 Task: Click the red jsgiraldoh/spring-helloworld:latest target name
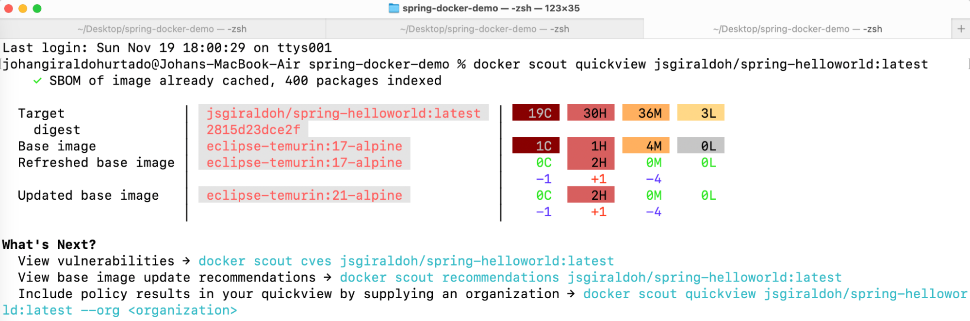click(x=343, y=113)
